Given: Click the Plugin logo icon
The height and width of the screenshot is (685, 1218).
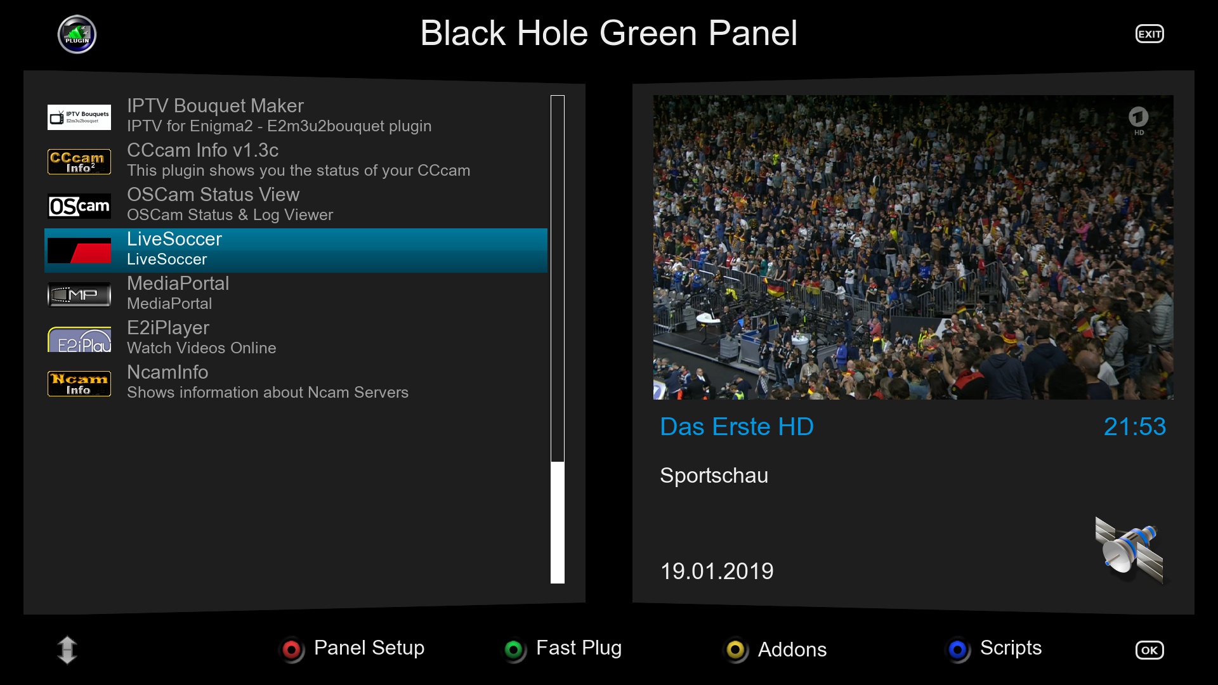Looking at the screenshot, I should click(x=77, y=34).
